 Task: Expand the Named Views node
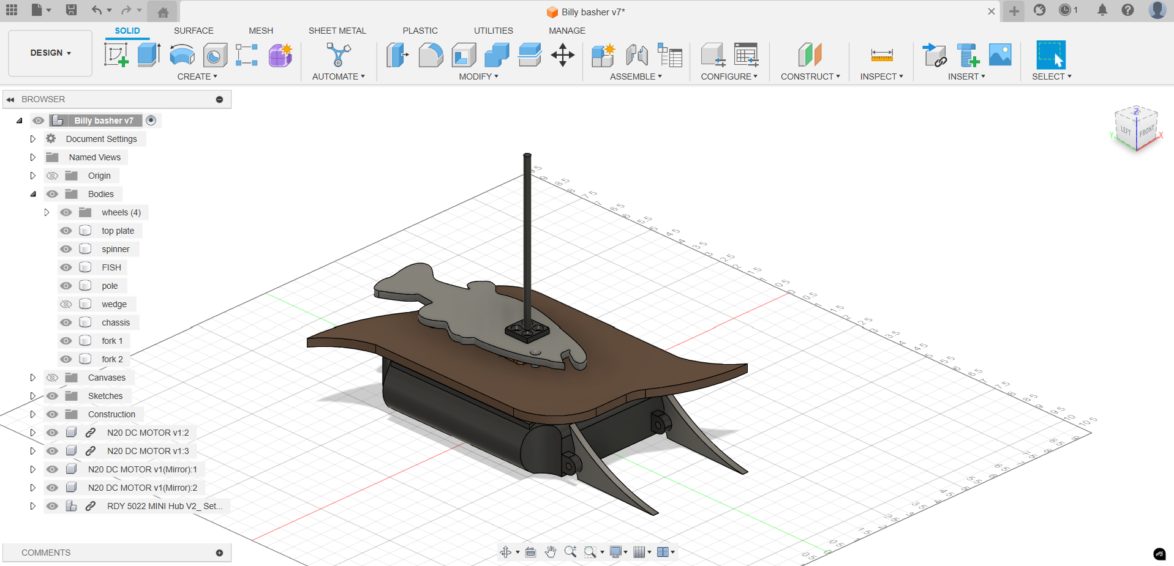pos(33,157)
